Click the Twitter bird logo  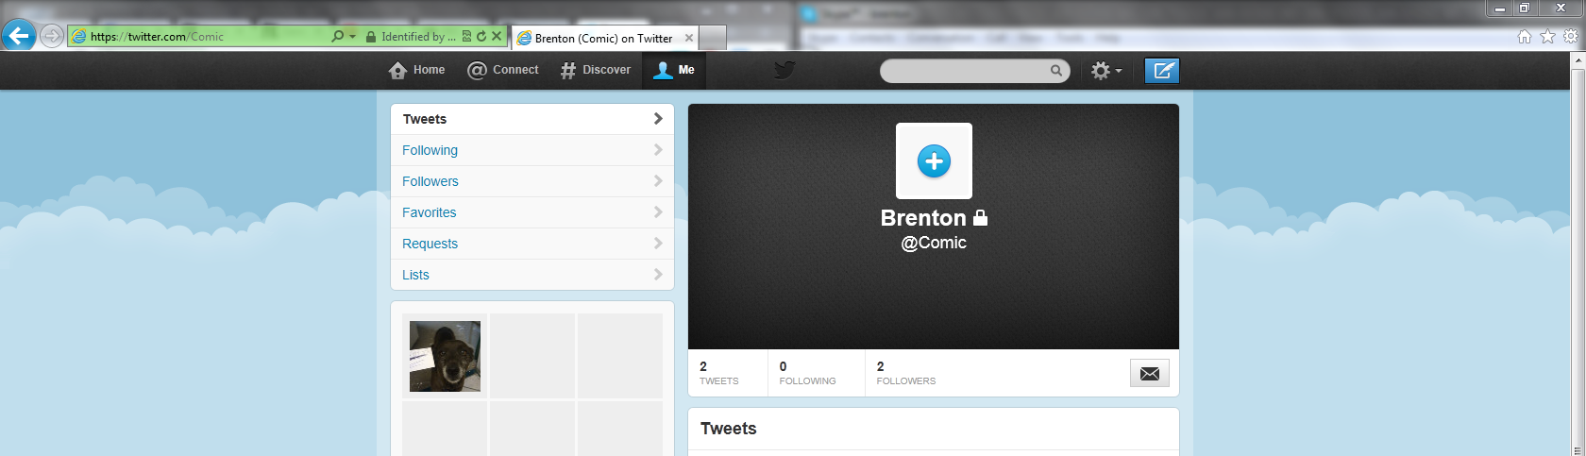[785, 70]
